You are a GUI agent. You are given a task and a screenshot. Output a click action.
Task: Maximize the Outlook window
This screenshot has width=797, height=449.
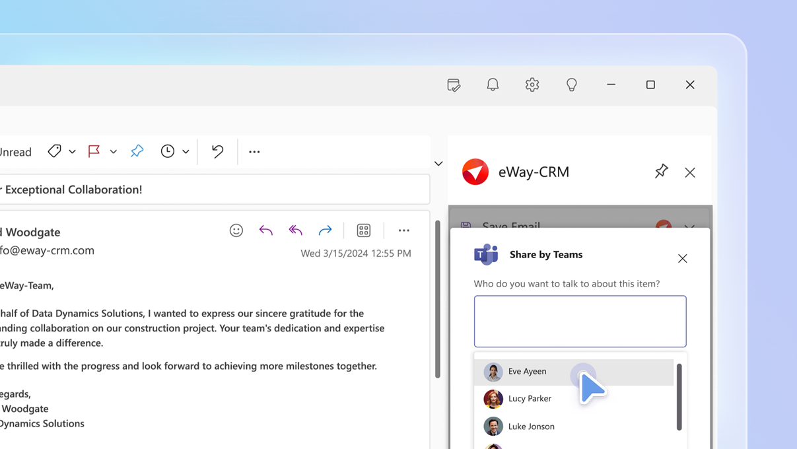(650, 85)
